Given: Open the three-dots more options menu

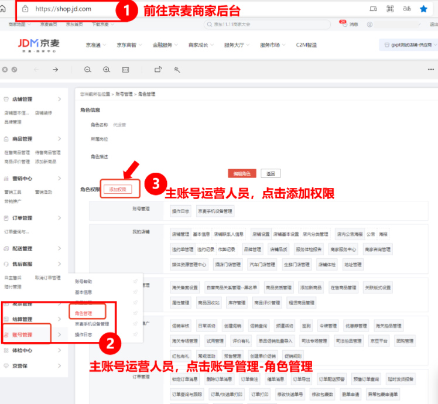Looking at the screenshot, I should click(431, 70).
